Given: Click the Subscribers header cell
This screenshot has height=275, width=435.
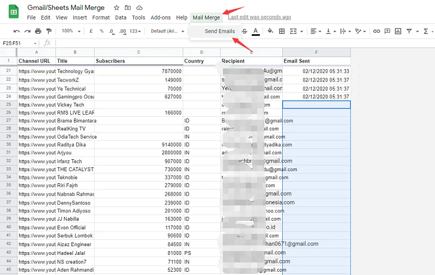Looking at the screenshot, I should 139,61.
